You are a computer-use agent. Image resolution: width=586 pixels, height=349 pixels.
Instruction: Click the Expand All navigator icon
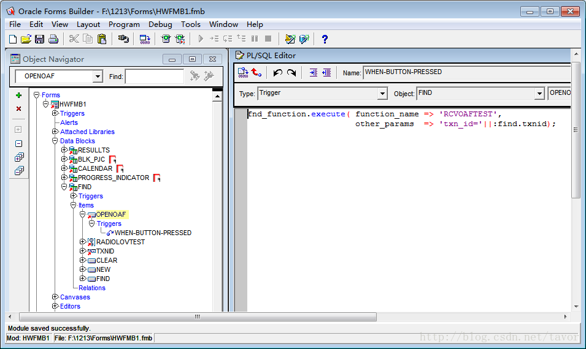[19, 157]
